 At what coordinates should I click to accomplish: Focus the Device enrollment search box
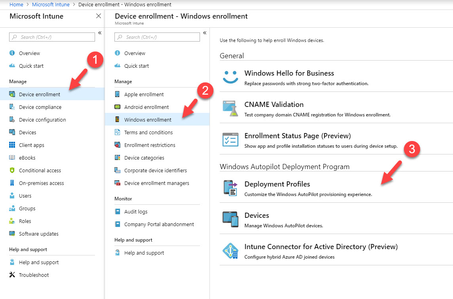(157, 37)
